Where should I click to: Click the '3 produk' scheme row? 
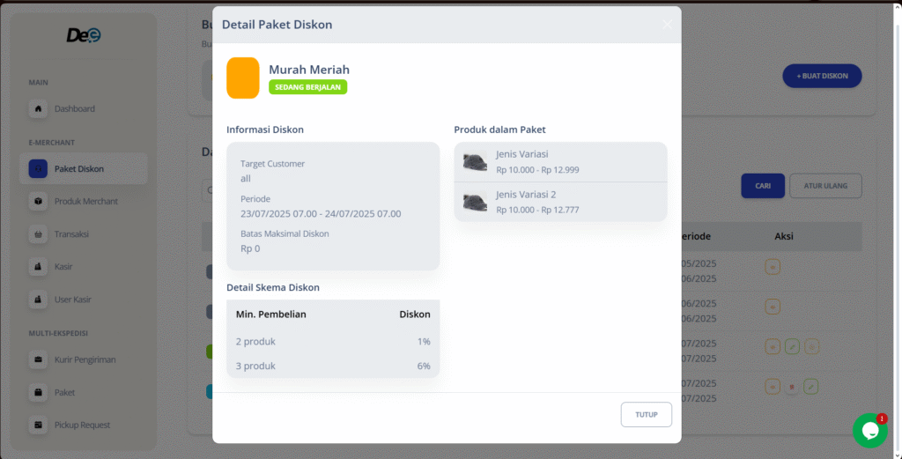pyautogui.click(x=333, y=366)
